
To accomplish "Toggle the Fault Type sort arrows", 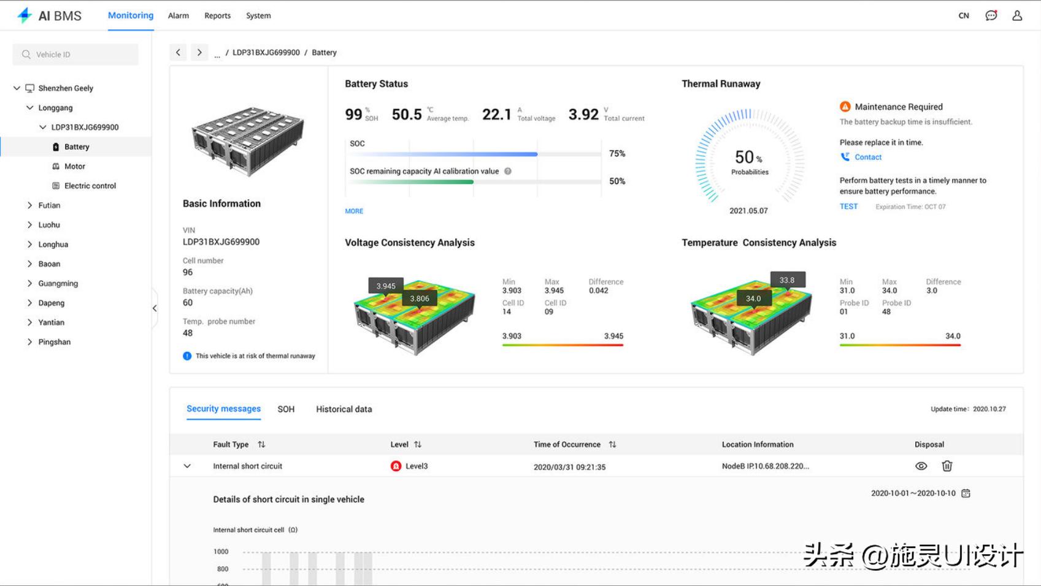I will pyautogui.click(x=262, y=444).
